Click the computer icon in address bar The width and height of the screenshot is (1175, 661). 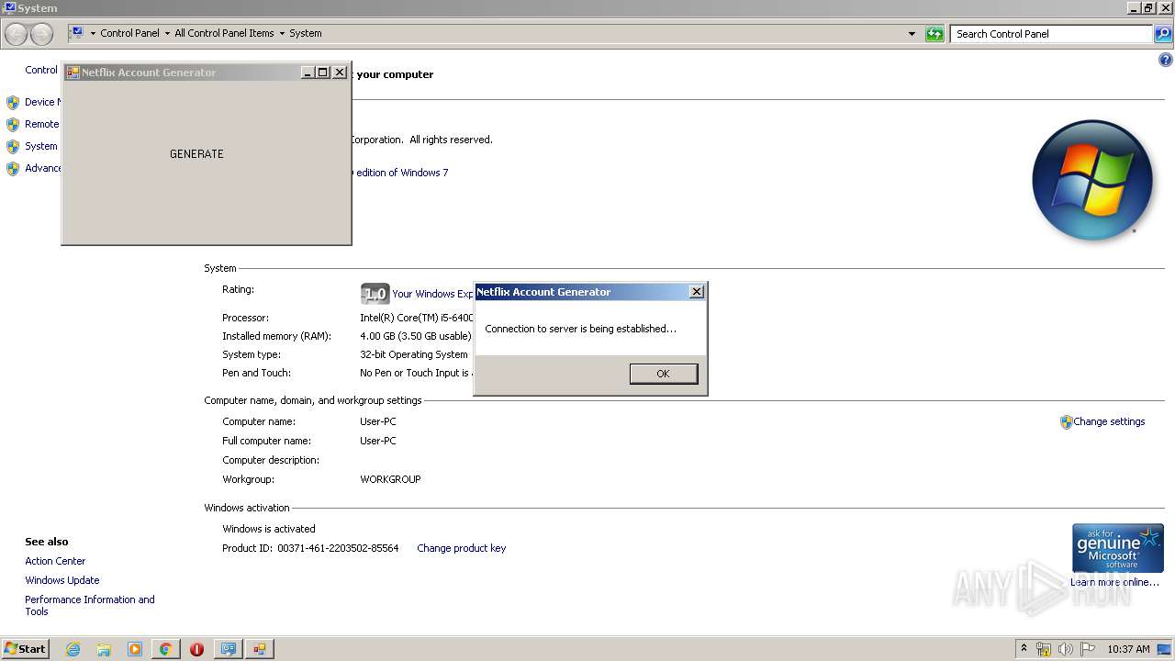coord(77,33)
